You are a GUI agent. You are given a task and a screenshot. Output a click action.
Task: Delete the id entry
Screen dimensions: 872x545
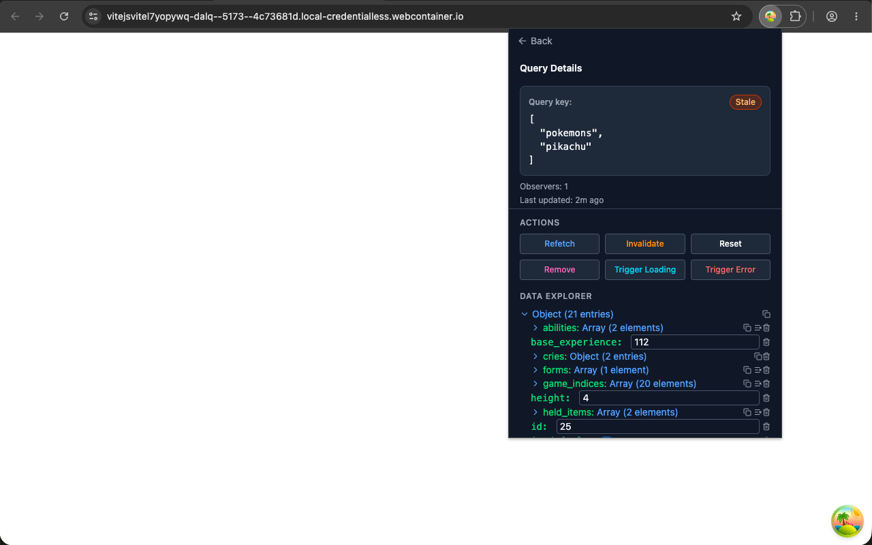click(x=766, y=426)
